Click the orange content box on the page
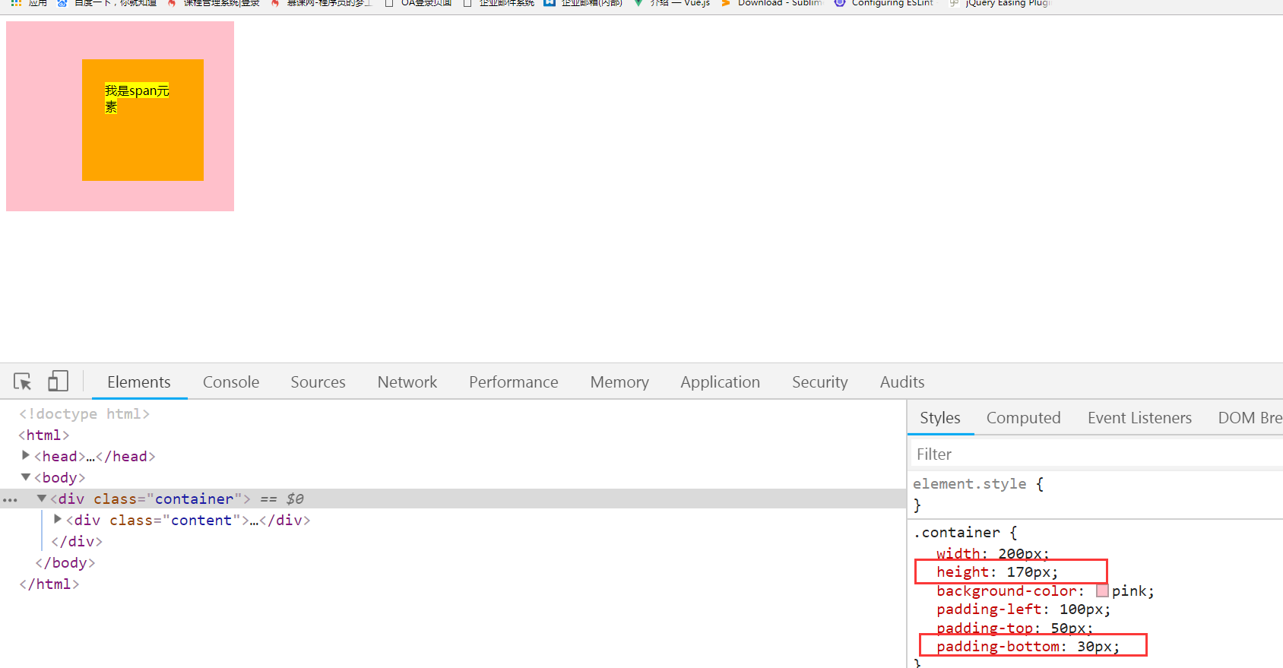The height and width of the screenshot is (668, 1283). pyautogui.click(x=143, y=120)
